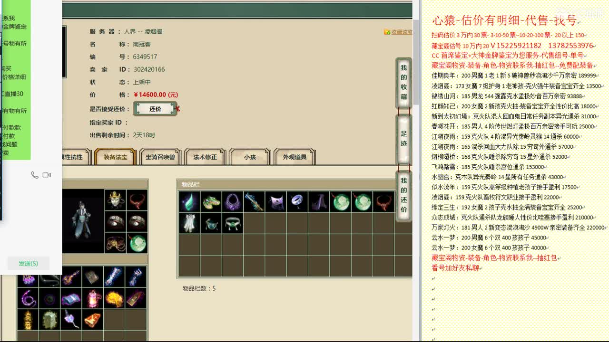The height and width of the screenshot is (342, 609).
Task: Click the green crystal feather item in 物品栏
Action: pos(189,202)
